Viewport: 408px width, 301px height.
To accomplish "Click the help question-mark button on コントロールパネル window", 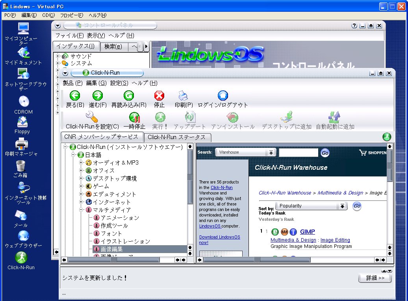I will click(354, 26).
